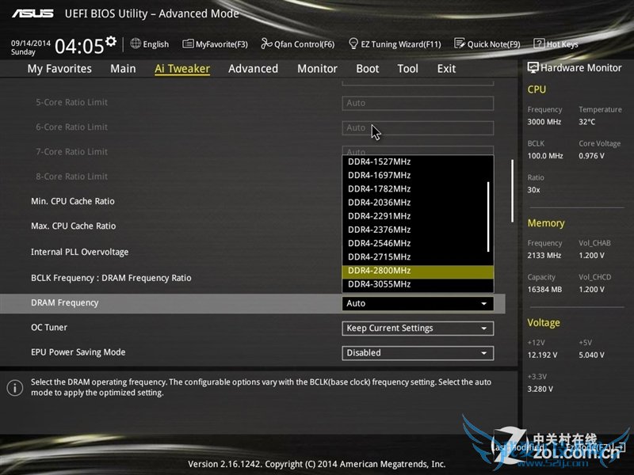634x475 pixels.
Task: Open the DRAM Frequency Auto dropdown
Action: (x=418, y=303)
